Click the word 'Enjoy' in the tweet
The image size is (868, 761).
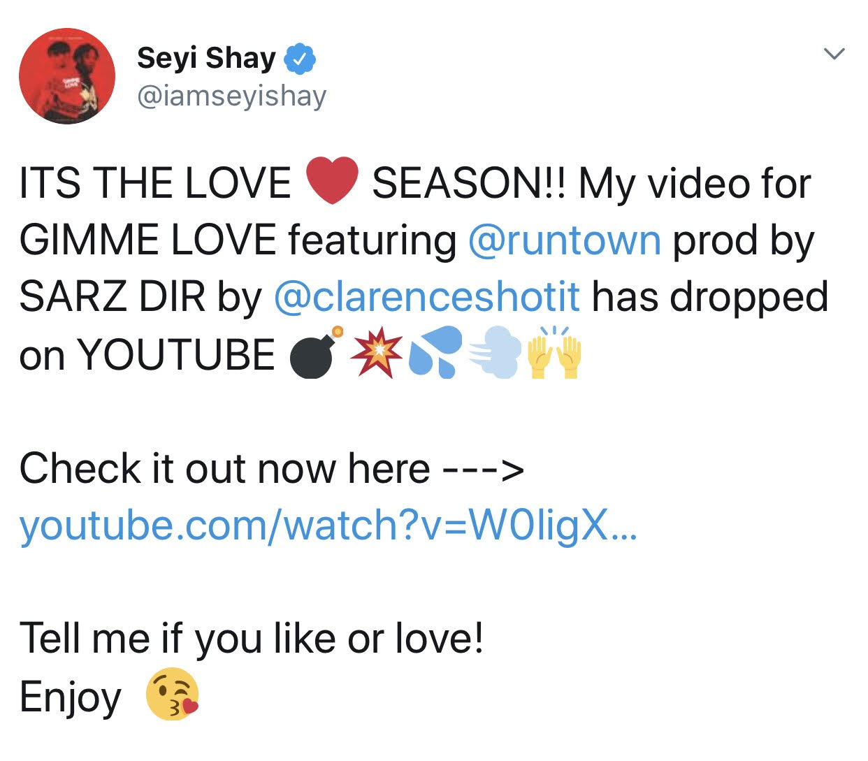click(71, 697)
